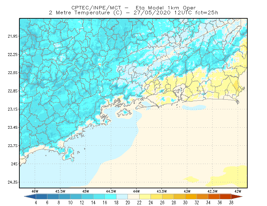Click the colorbar value '34'
This screenshot has width=267, height=206.
point(208,203)
